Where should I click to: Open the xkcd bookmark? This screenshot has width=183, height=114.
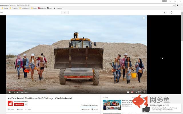[49, 8]
